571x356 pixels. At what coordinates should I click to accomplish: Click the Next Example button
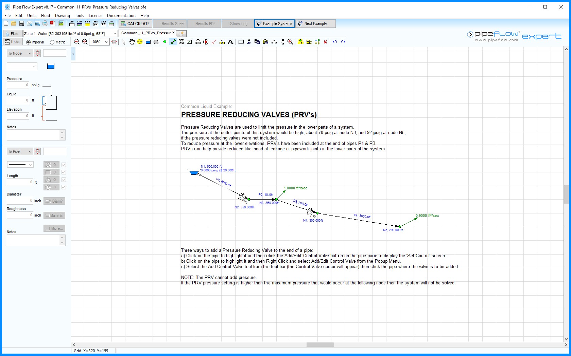315,23
